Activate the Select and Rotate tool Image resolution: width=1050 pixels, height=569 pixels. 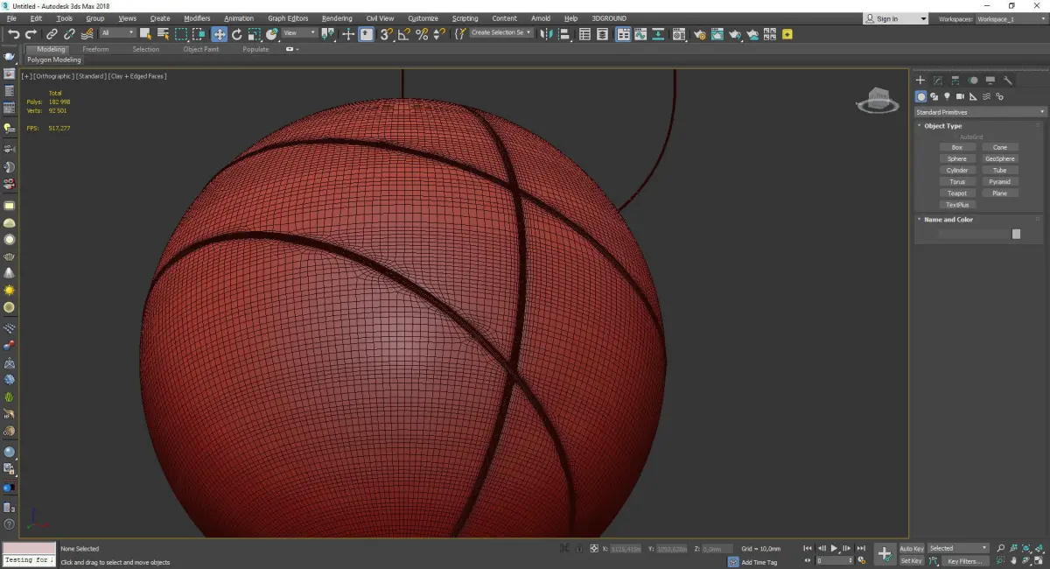point(236,34)
